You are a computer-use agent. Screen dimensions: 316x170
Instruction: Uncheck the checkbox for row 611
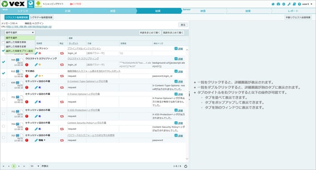click(4, 73)
